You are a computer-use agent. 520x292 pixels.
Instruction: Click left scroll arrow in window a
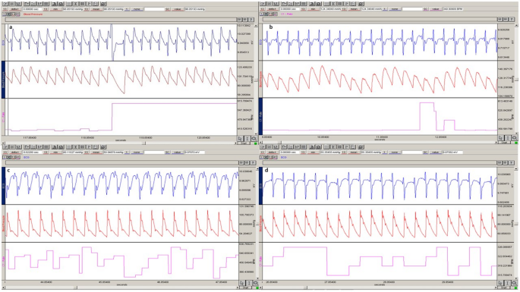[x=2, y=143]
